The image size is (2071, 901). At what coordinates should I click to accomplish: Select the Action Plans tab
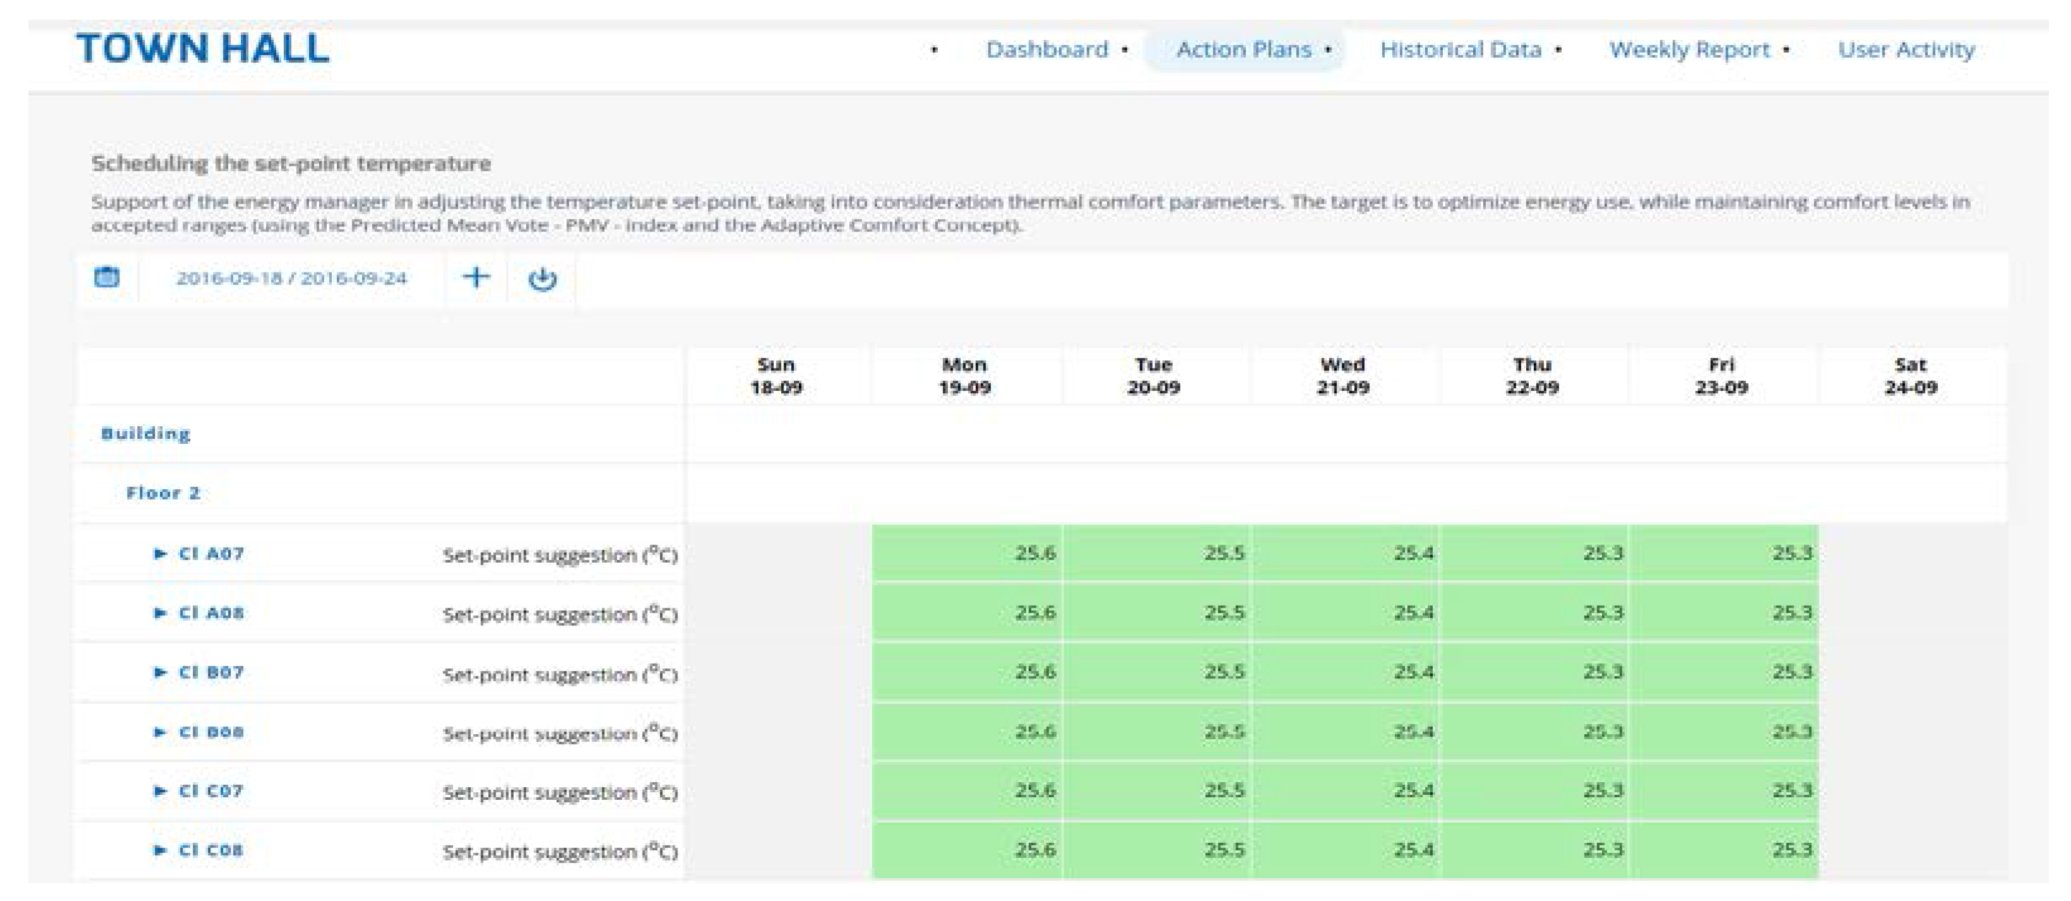coord(1244,50)
